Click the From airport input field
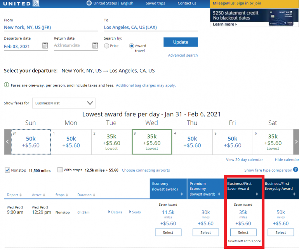Viewport: 299px width, 250px height. [x=50, y=28]
